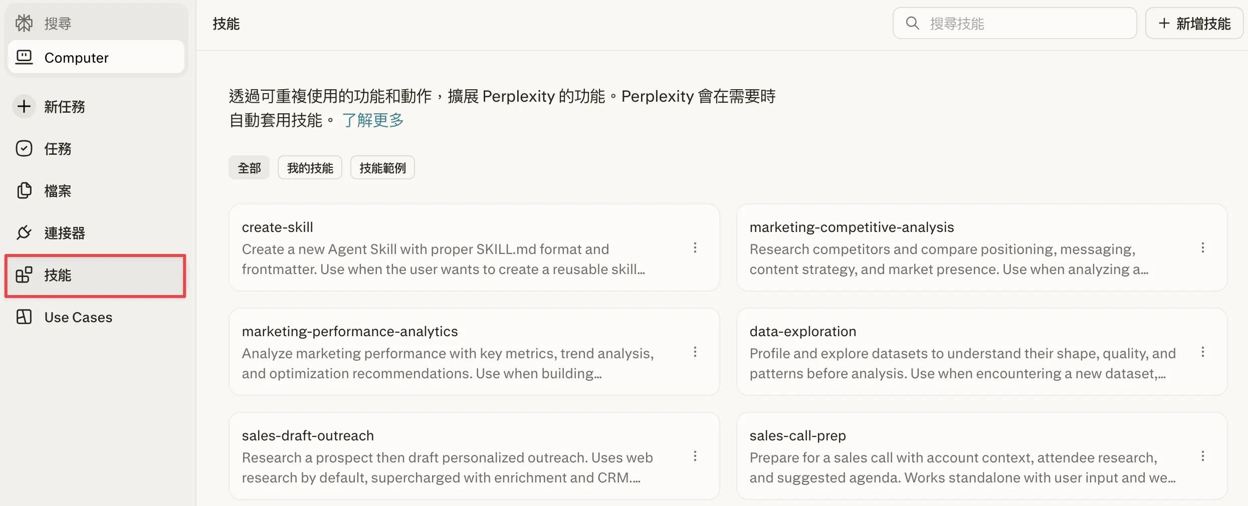Open marketing-competitive-analysis more options menu
The image size is (1248, 506).
pyautogui.click(x=1202, y=248)
